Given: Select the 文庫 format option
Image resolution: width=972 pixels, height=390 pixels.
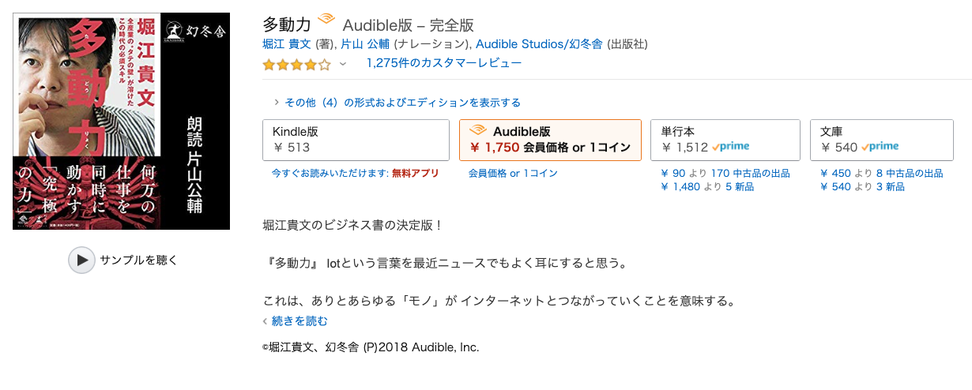Looking at the screenshot, I should 881,140.
